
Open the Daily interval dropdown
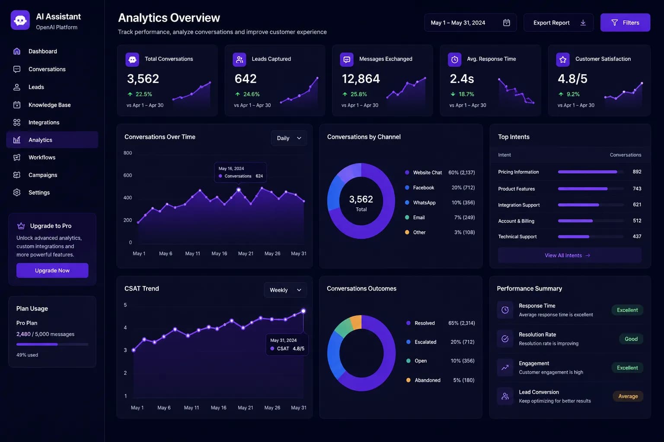click(289, 138)
